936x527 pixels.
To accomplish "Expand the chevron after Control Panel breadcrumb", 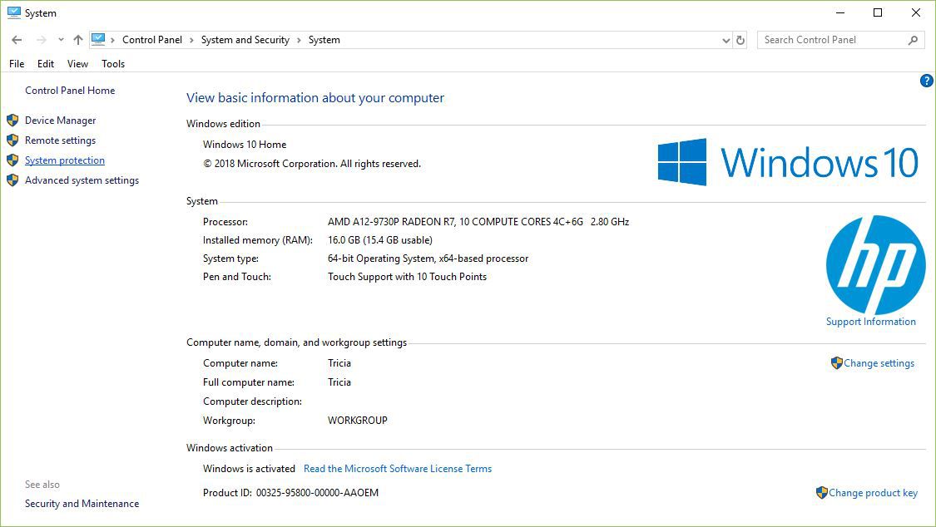I will click(x=191, y=40).
